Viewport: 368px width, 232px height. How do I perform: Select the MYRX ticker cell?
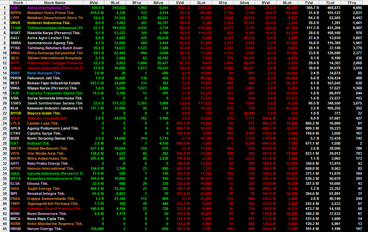pyautogui.click(x=15, y=169)
